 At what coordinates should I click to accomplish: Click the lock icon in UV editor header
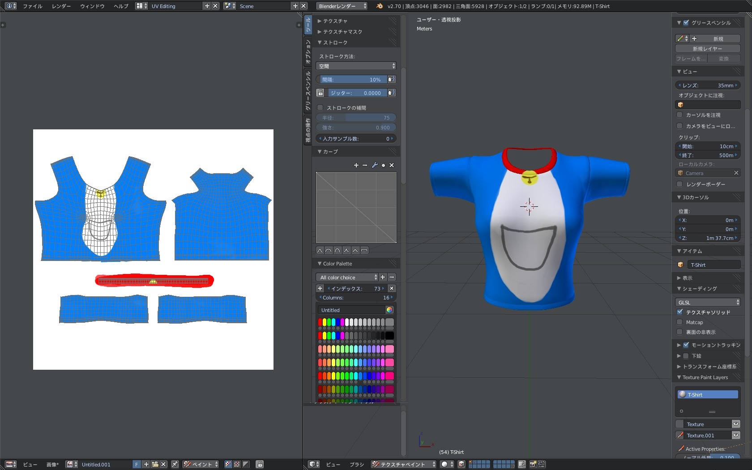(260, 464)
